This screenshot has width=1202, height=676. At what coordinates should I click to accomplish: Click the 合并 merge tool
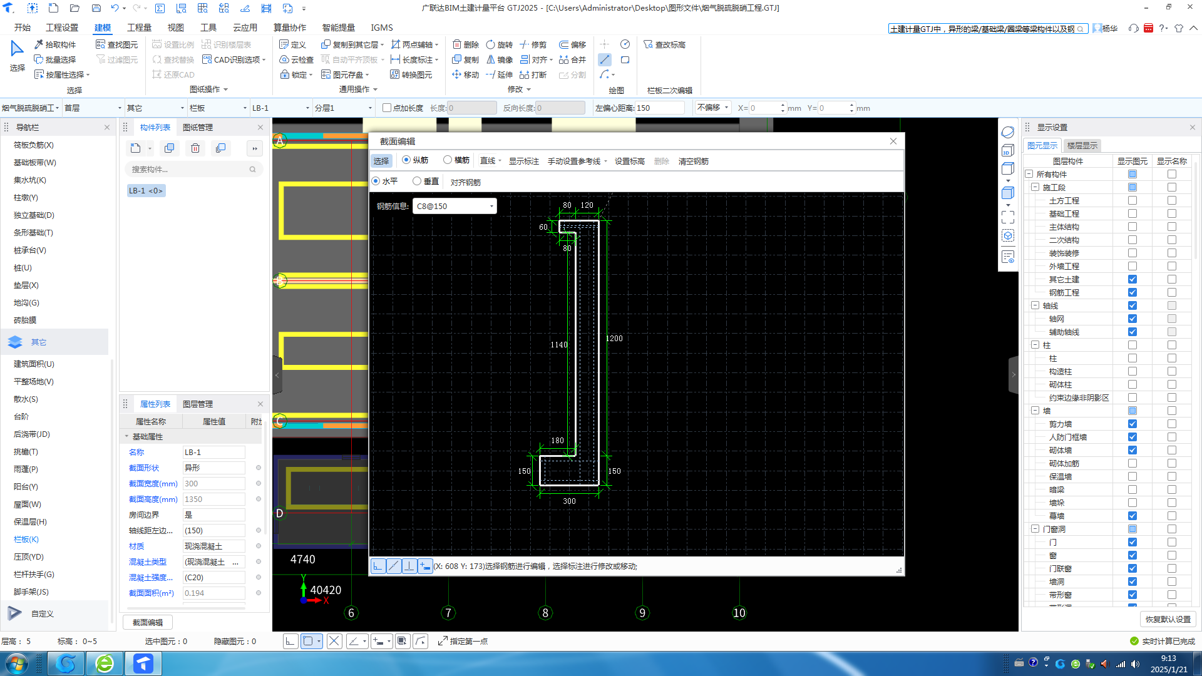click(x=572, y=59)
